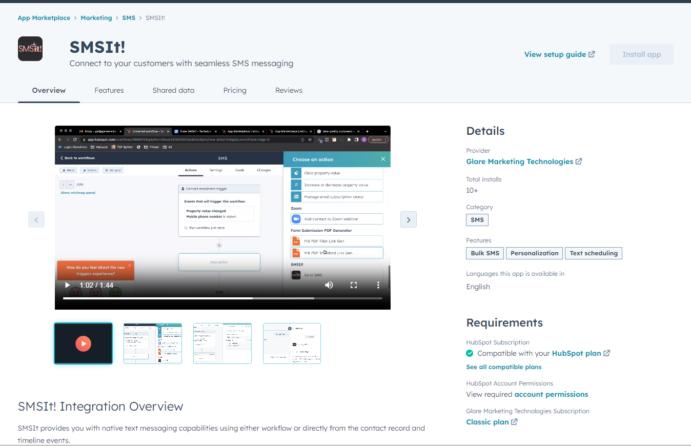View the Classic plan subscription details

(x=487, y=421)
